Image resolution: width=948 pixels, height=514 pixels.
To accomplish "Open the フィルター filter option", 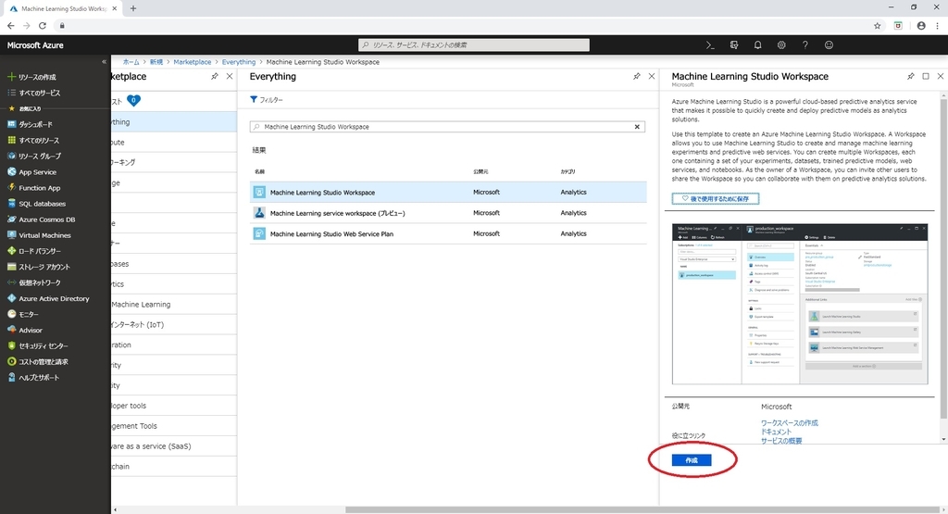I will (x=267, y=100).
